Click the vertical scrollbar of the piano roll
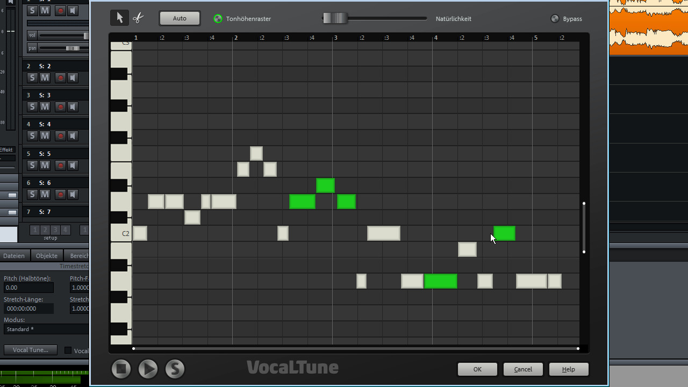The image size is (688, 387). pyautogui.click(x=584, y=227)
